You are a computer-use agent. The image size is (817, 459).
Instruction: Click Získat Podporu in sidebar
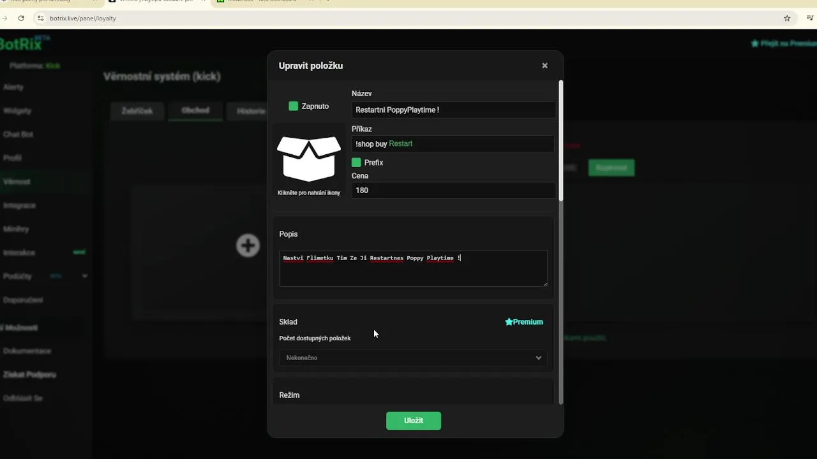[29, 374]
